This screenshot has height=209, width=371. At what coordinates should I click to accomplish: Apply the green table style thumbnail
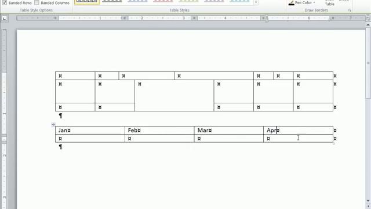pos(188,1)
